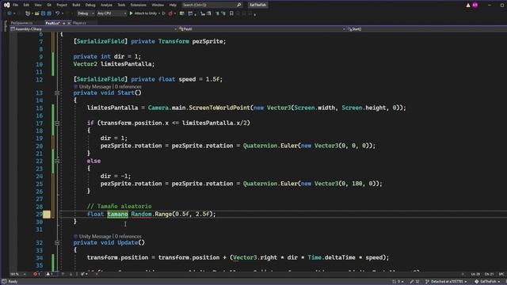Switch to the Player.cs tab
The height and width of the screenshot is (285, 507).
[x=79, y=23]
